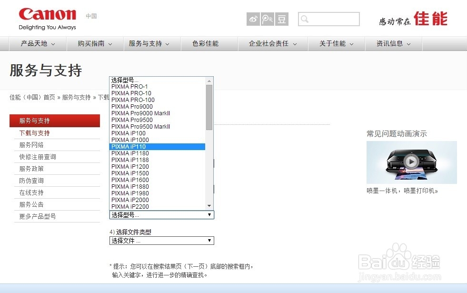Viewport: 467px width, 293px height.
Task: Pick PIXMA iP1180 from the list
Action: (158, 153)
